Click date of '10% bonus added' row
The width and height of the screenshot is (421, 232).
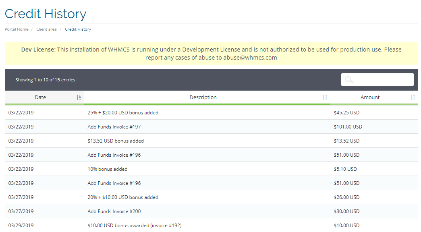pos(21,169)
